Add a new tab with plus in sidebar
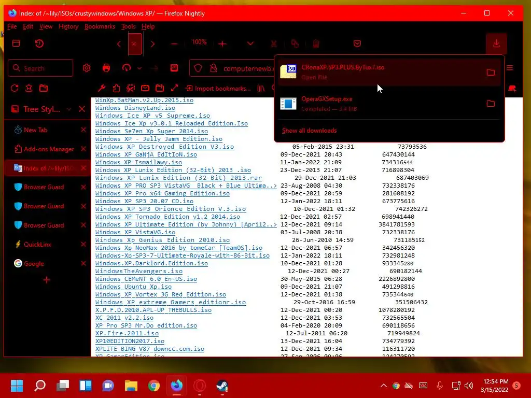 47,280
